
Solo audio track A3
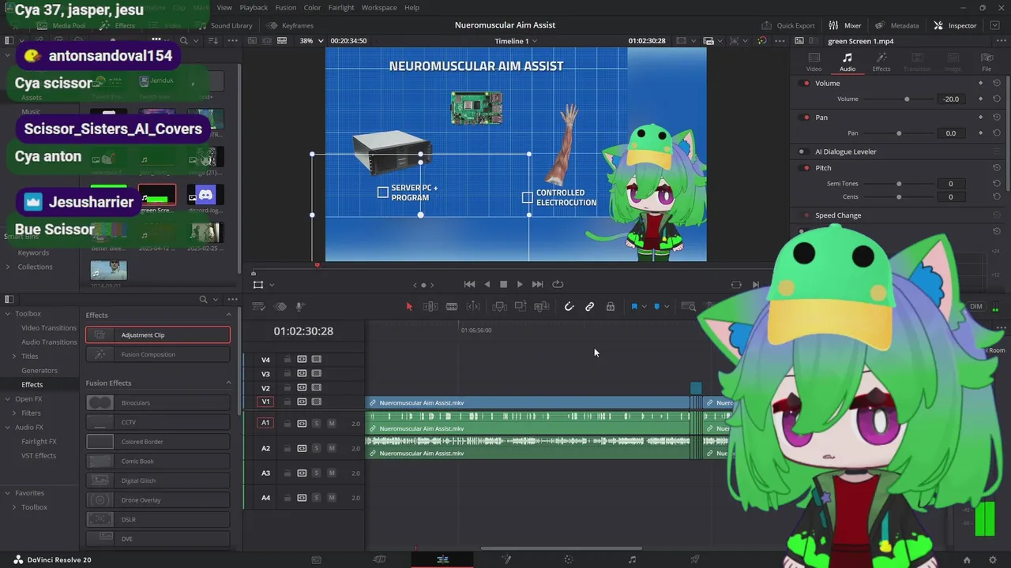click(317, 473)
